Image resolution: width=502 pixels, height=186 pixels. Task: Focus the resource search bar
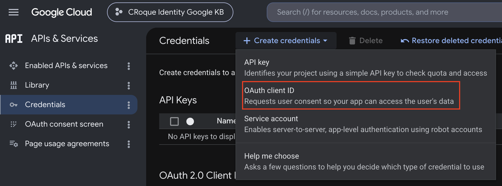384,12
